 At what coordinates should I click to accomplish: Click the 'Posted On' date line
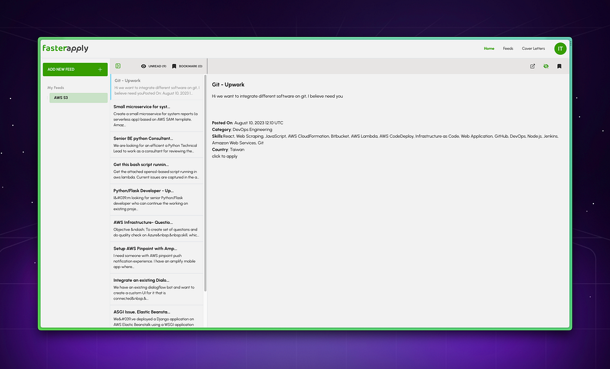pyautogui.click(x=247, y=123)
